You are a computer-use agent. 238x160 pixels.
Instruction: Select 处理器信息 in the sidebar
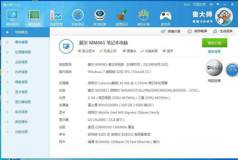tap(23, 52)
